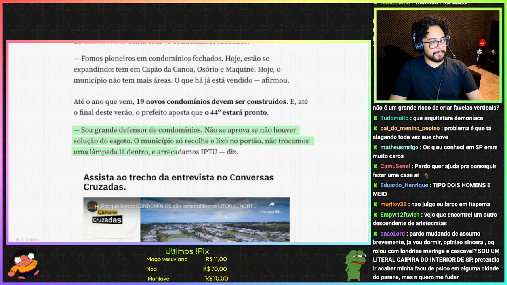Click the chat message 'TIPO DOIS HOMENS E MEIO'

point(432,190)
